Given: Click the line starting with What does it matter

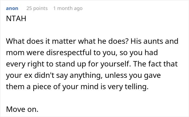Looking at the screenshot, I should tap(92, 41).
